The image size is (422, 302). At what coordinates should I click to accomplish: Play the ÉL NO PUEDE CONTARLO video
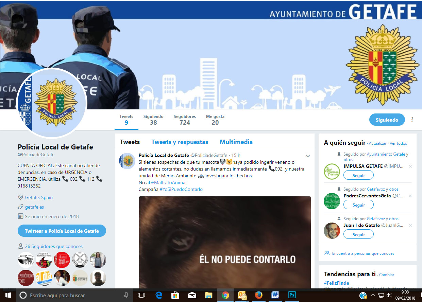click(x=225, y=243)
